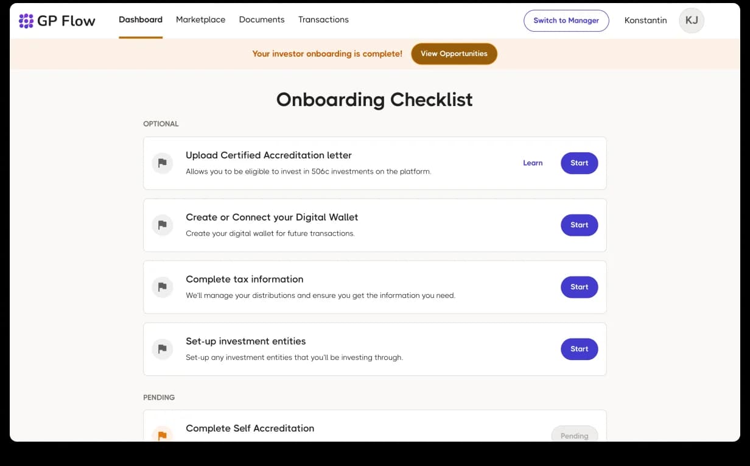The image size is (750, 466).
Task: Click flag icon beside Upload Certified Accreditation letter
Action: (163, 163)
